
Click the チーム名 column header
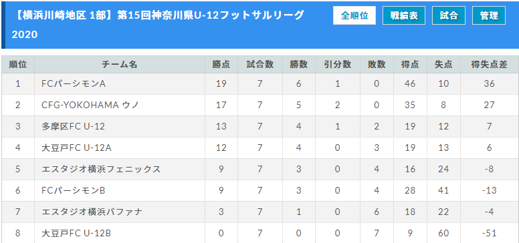coord(120,65)
